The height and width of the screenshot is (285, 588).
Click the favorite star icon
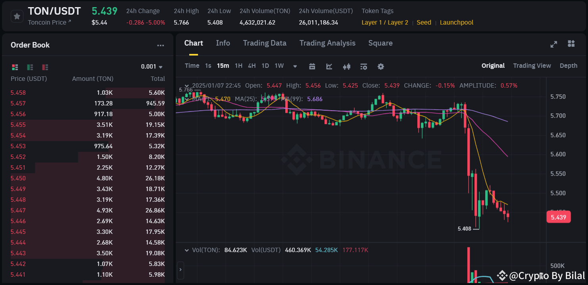16,16
